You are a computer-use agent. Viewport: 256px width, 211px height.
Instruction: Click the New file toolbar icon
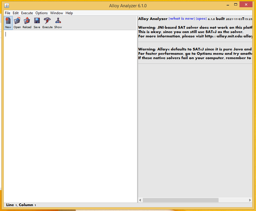click(x=8, y=23)
